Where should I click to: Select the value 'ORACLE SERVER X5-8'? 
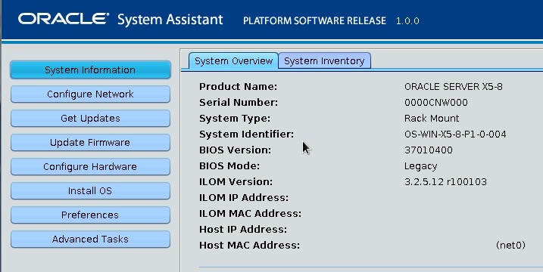coord(454,86)
